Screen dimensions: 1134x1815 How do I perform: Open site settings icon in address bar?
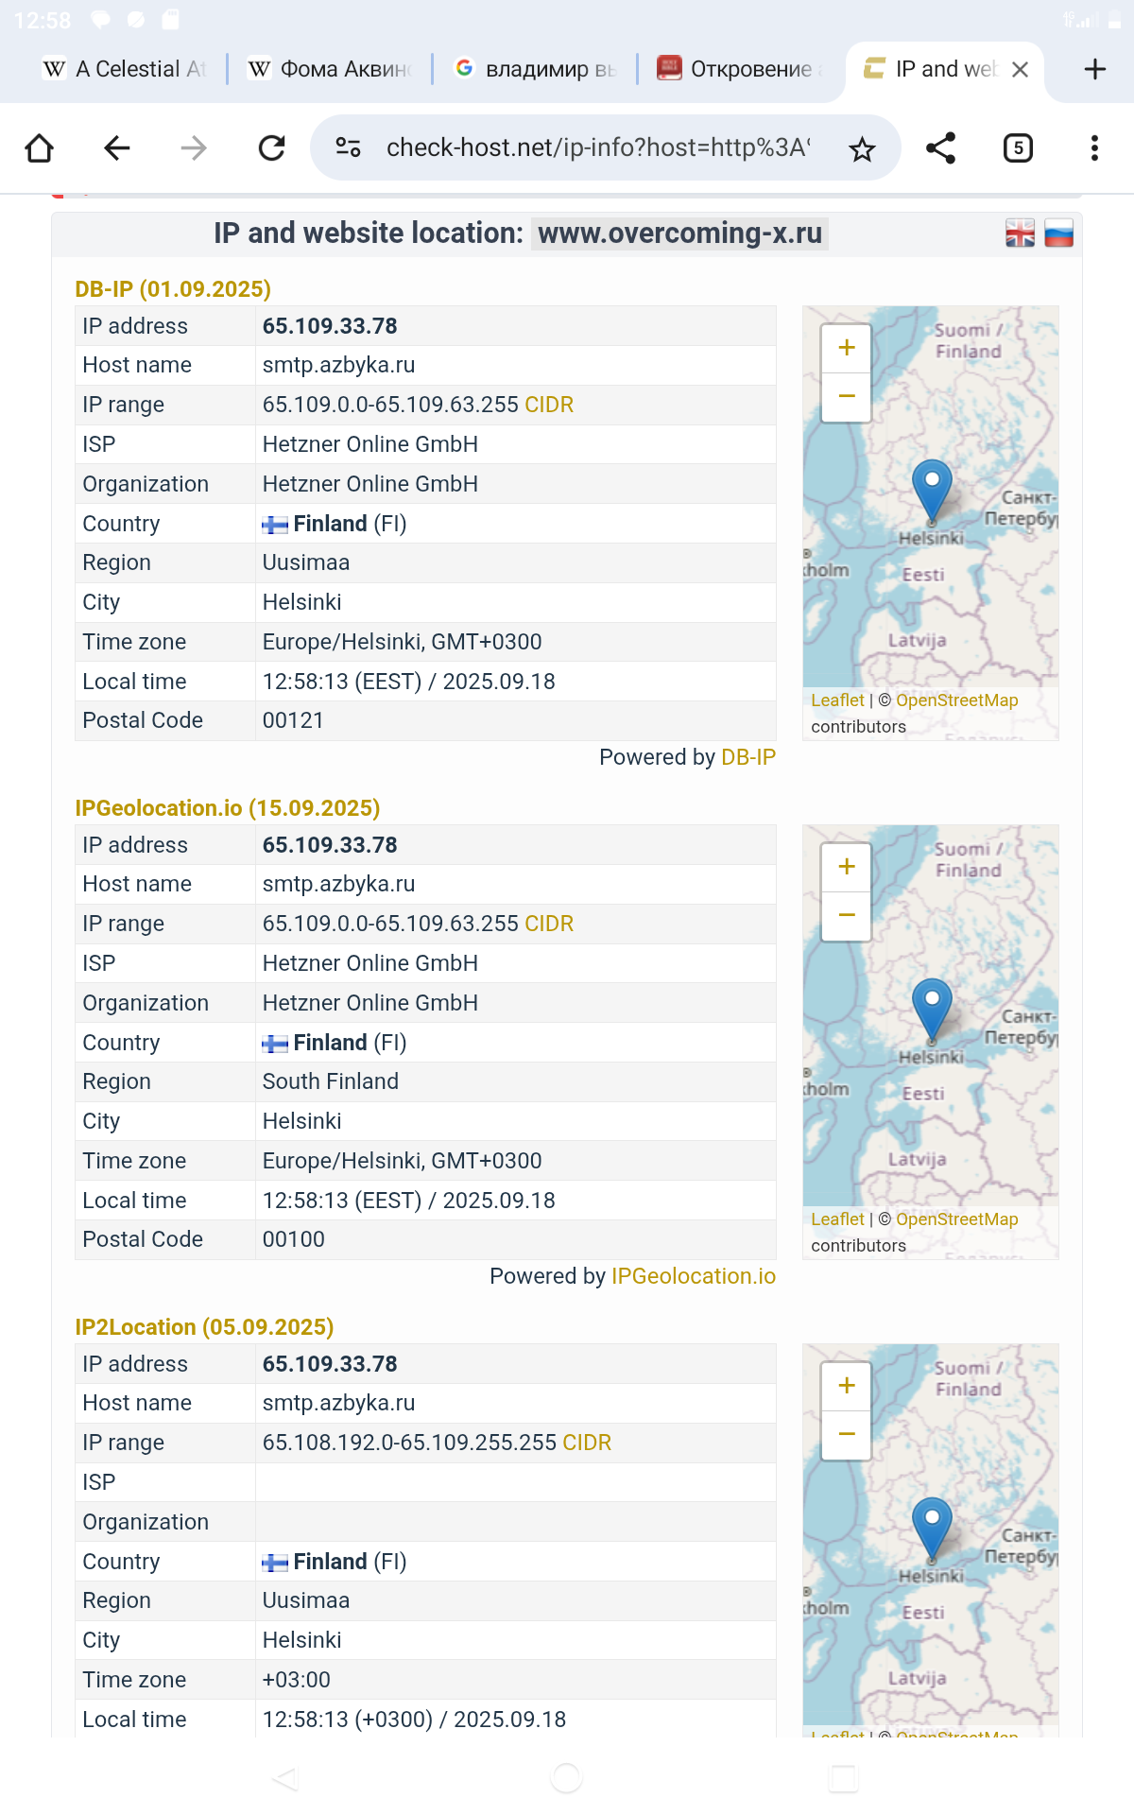click(348, 147)
